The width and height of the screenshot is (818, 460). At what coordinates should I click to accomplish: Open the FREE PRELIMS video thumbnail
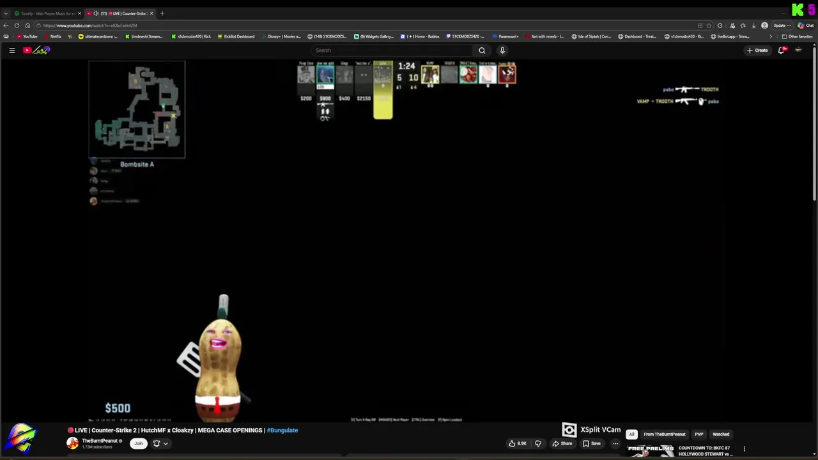tap(651, 450)
